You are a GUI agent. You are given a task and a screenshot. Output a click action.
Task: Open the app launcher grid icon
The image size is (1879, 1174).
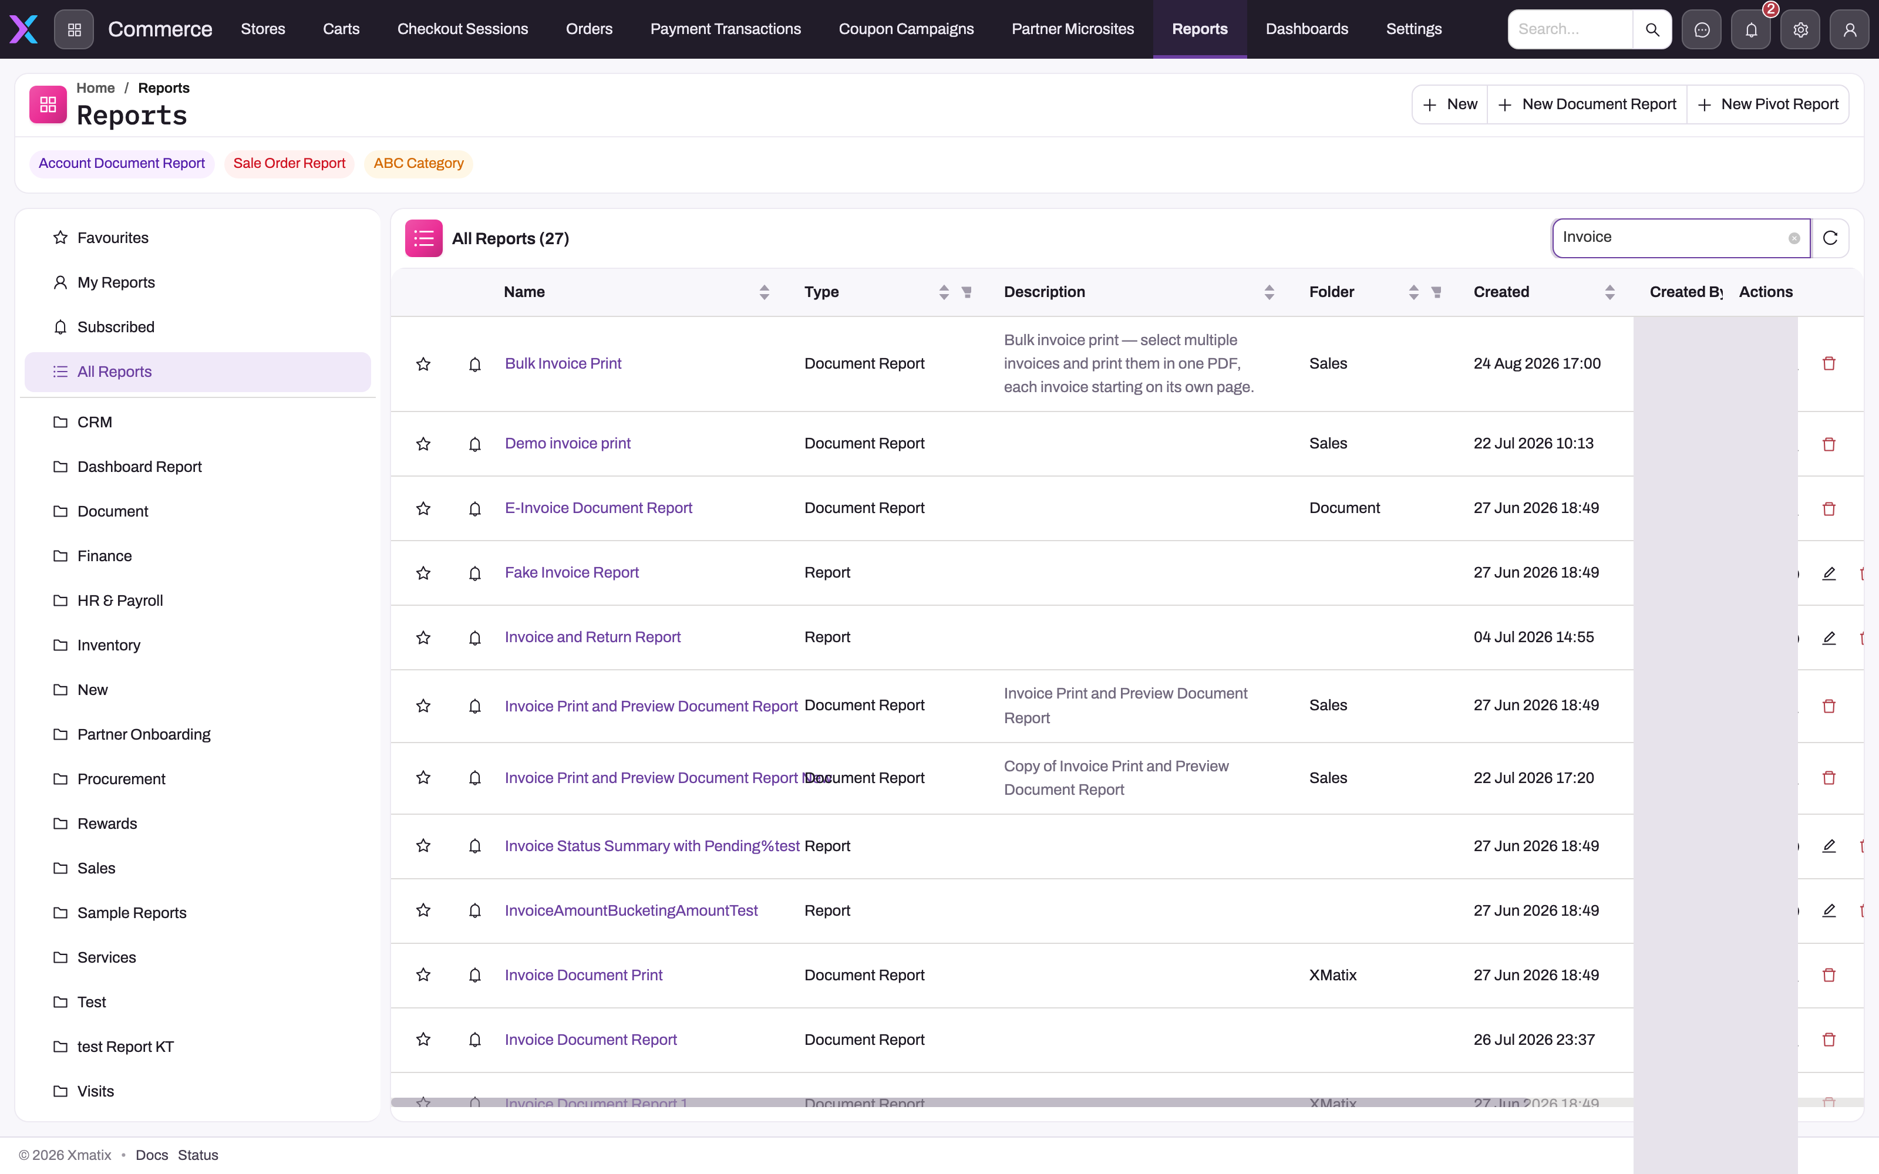[x=74, y=29]
